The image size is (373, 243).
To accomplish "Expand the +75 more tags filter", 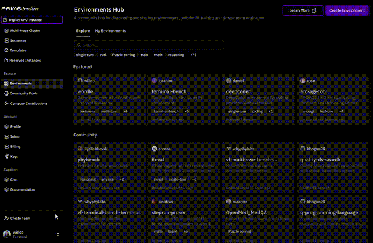I will tap(193, 55).
